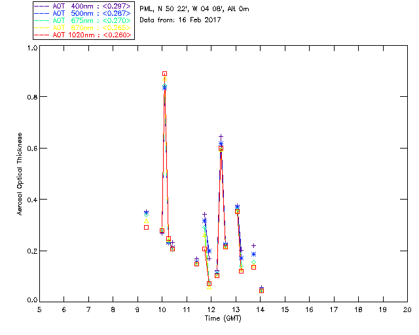
Task: Click the 'Time (GMT)' axis label
Action: [x=223, y=319]
